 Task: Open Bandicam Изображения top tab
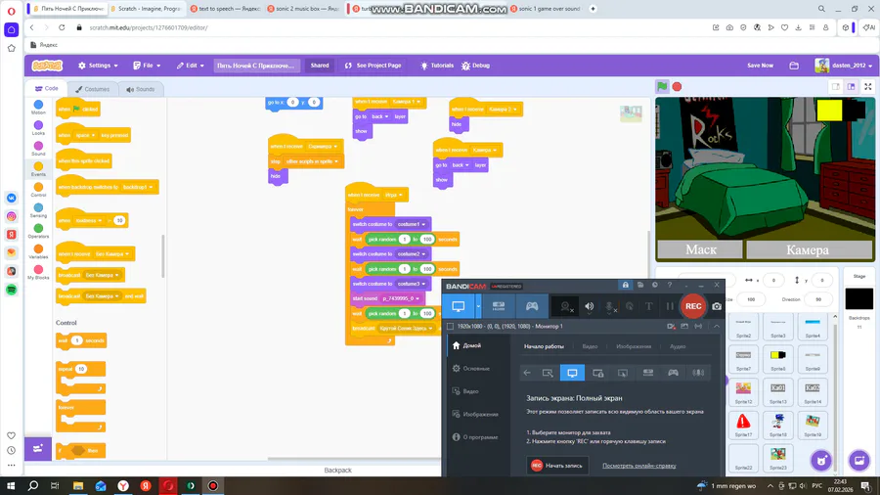(x=634, y=346)
